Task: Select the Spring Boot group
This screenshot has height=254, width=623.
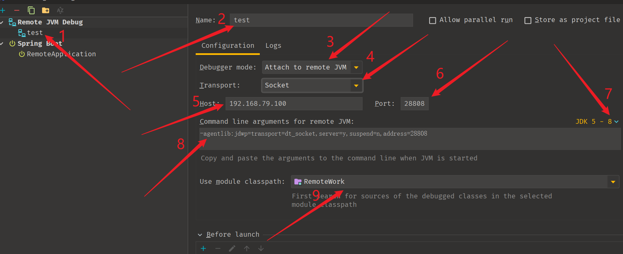Action: click(40, 43)
